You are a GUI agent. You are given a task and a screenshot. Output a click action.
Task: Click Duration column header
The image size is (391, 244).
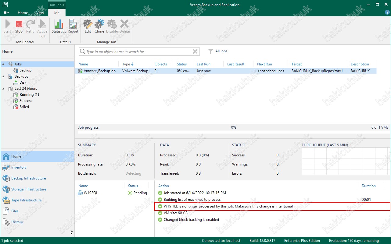coord(368,186)
